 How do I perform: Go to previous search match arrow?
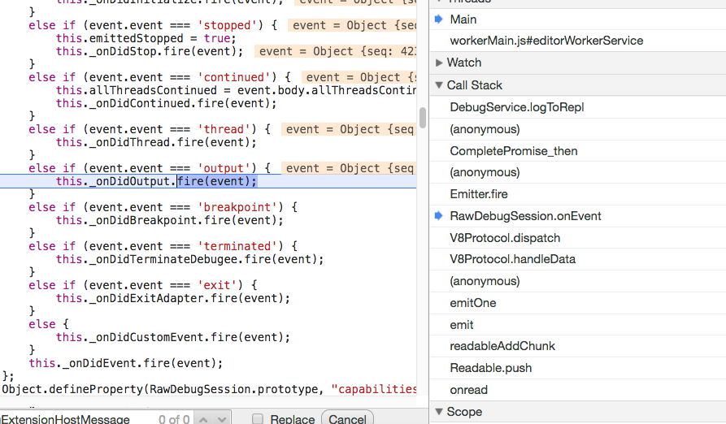(203, 419)
